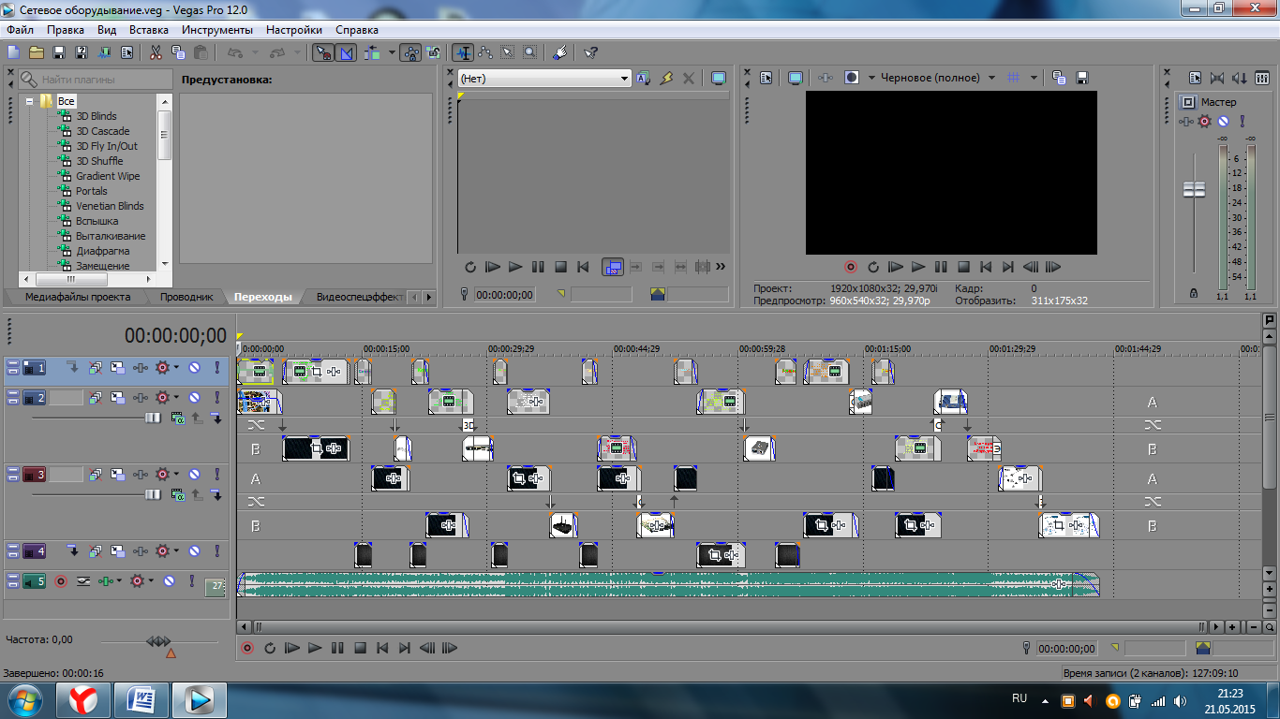Open the Инструменты menu
The height and width of the screenshot is (719, 1280).
coord(217,30)
